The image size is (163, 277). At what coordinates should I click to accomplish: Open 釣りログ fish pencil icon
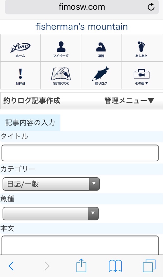tap(101, 76)
